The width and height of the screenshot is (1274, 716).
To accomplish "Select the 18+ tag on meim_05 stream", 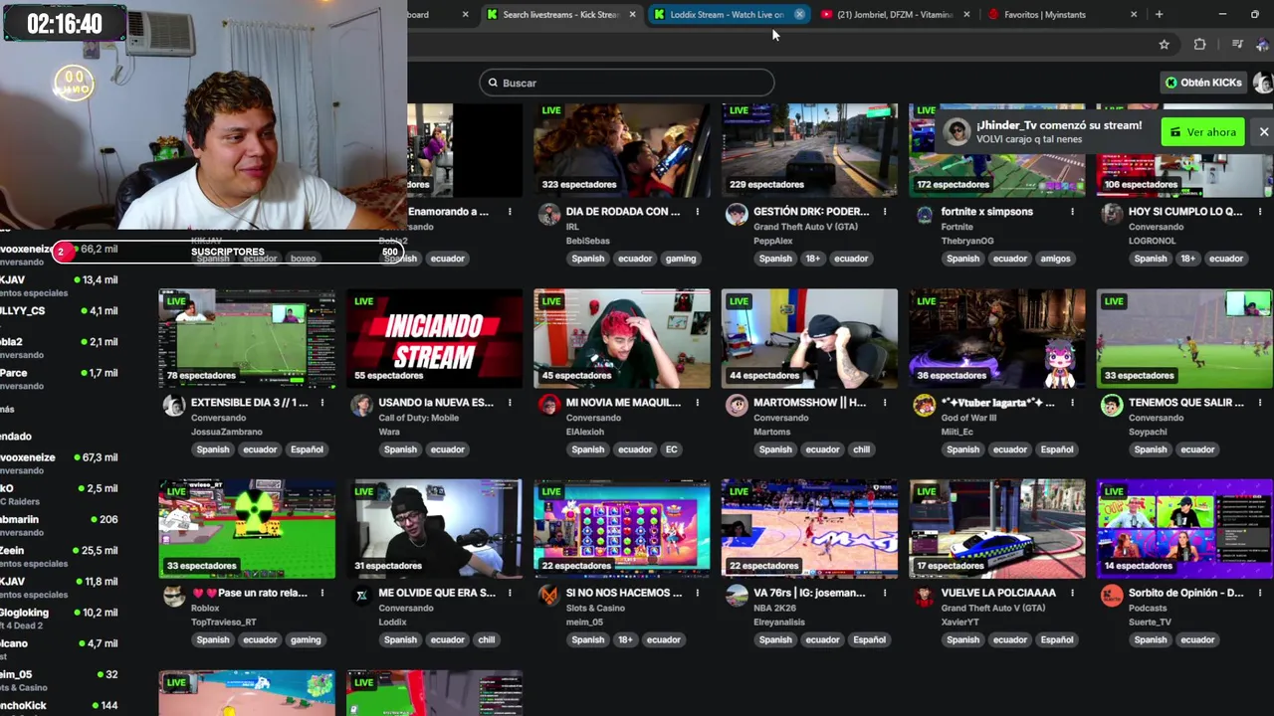I will 625,640.
